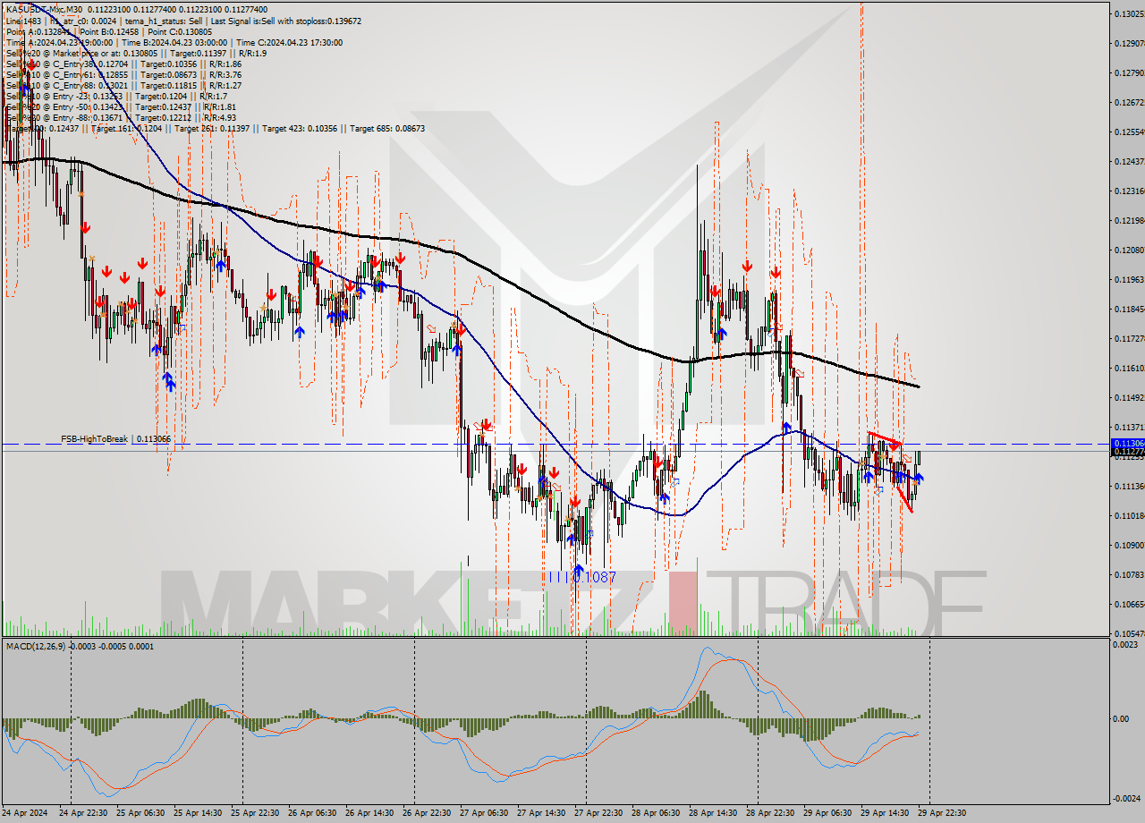Click the '26 Apr 14:30' time axis label

(369, 813)
